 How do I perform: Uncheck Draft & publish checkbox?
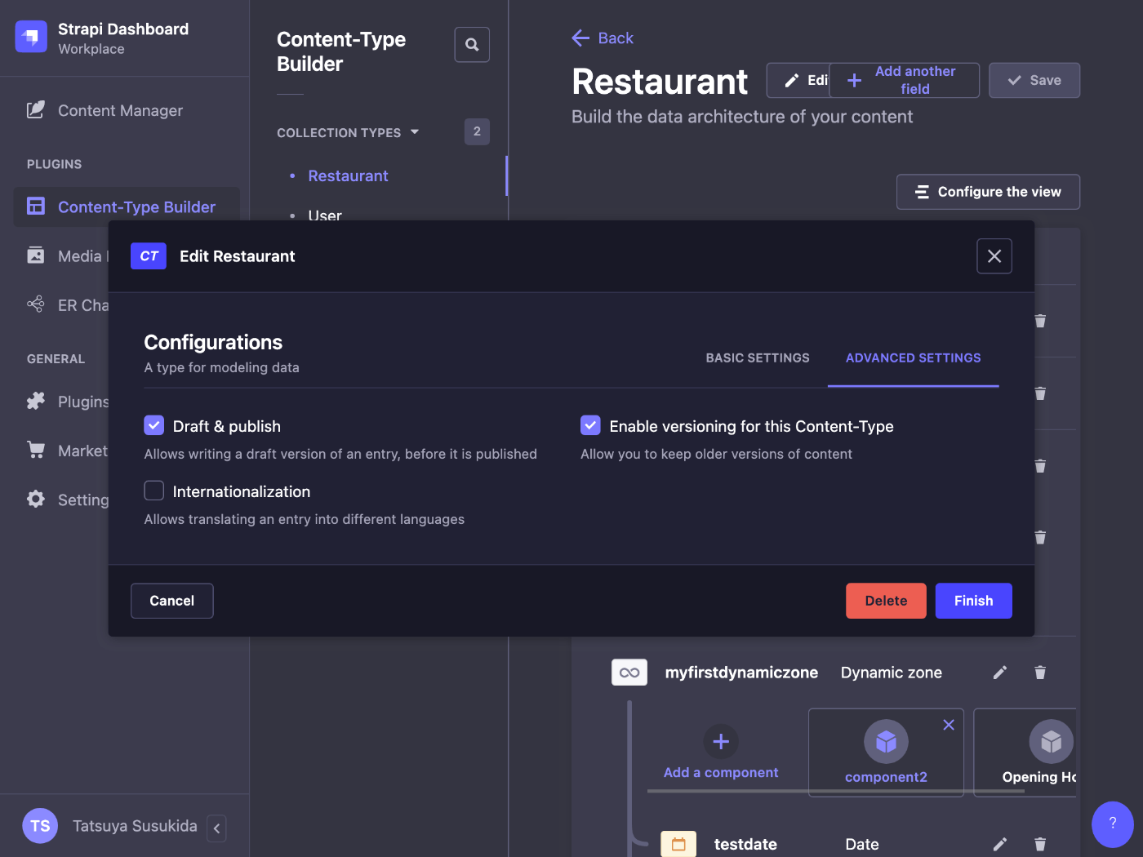(x=154, y=425)
